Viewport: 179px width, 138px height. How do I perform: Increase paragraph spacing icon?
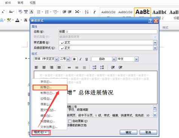coord(94,67)
